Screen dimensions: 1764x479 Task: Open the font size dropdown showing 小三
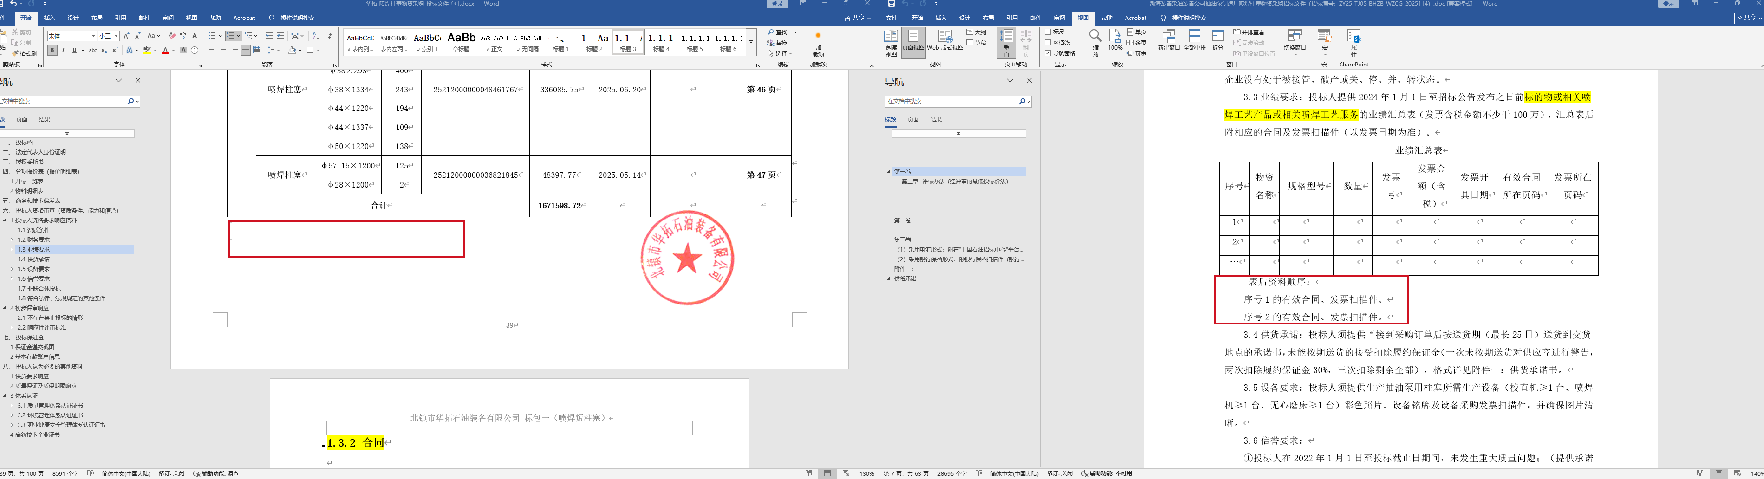tap(117, 36)
